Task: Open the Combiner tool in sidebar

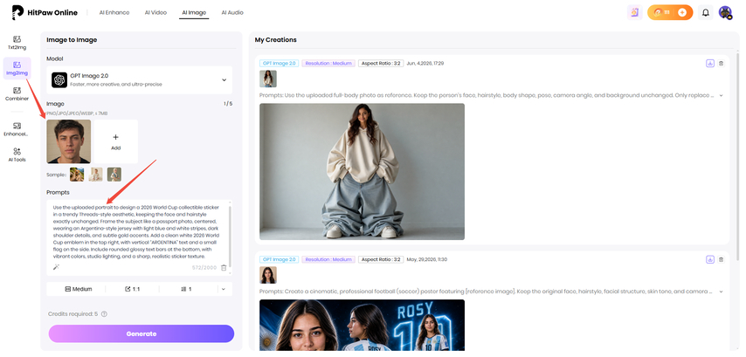Action: [17, 94]
